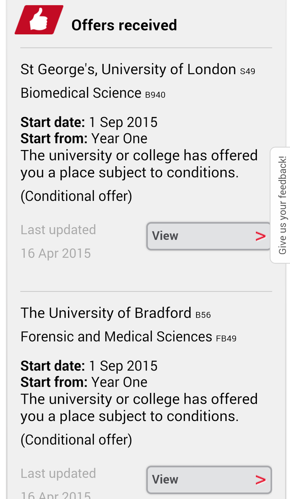290x499 pixels.
Task: Click Bradford's Last updated label
Action: (x=58, y=473)
